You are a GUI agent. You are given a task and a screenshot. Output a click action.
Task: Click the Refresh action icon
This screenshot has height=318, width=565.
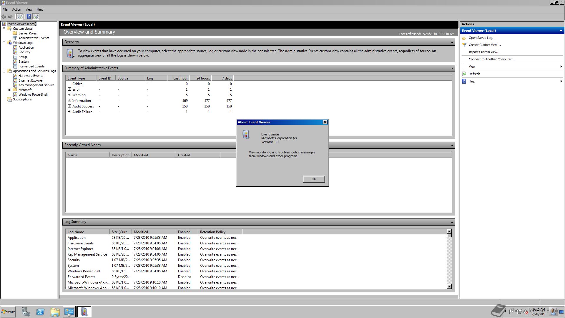click(464, 74)
